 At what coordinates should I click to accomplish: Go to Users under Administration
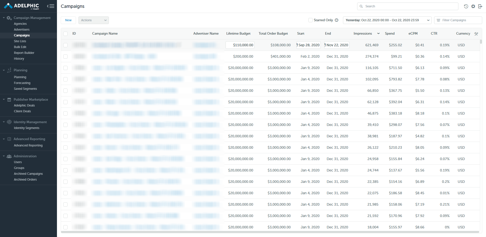tap(18, 162)
